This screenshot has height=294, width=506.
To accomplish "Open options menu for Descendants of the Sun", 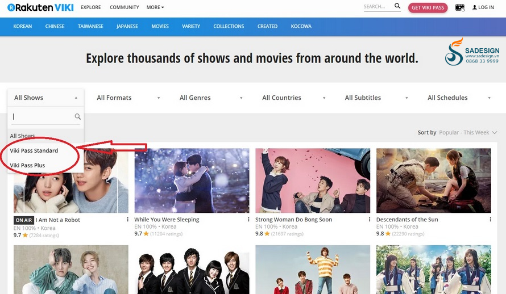I will pos(491,219).
